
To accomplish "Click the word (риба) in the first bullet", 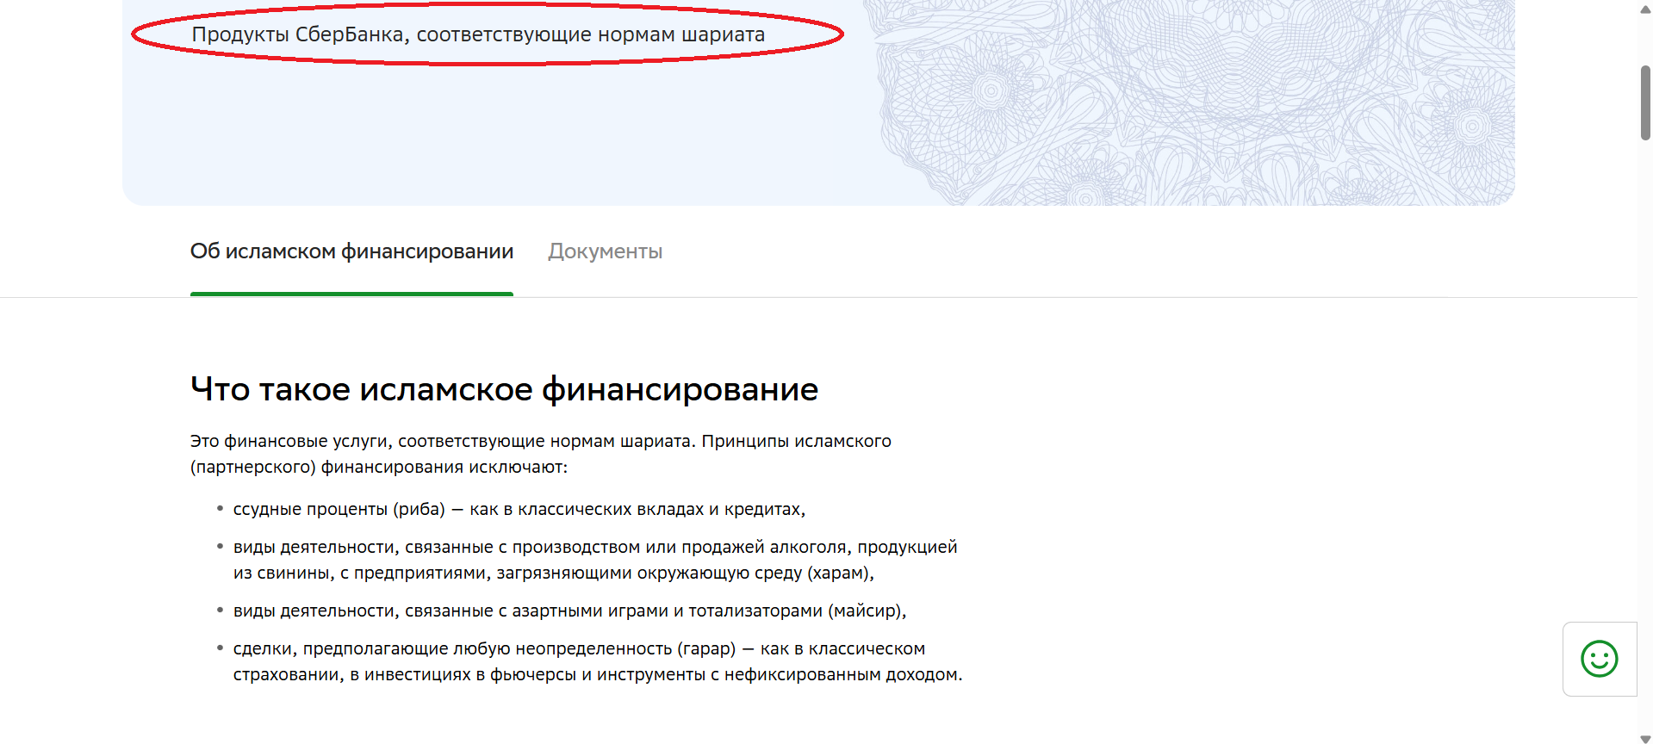I will click(x=419, y=510).
